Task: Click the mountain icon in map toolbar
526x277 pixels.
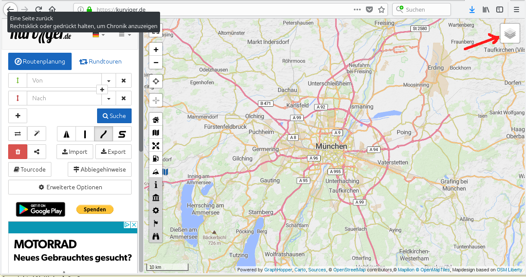Action: click(156, 172)
